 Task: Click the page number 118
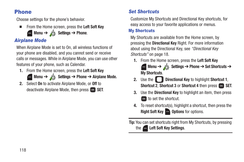23,150
